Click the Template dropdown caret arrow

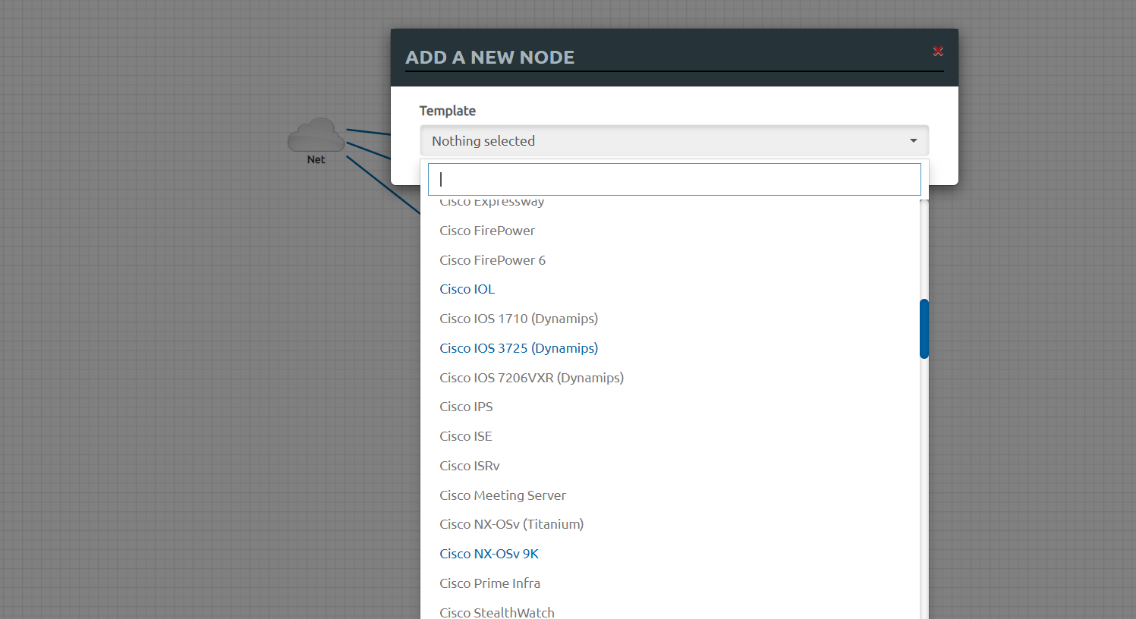[913, 141]
